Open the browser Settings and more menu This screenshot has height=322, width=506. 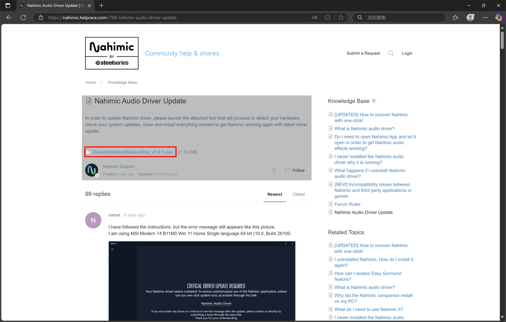485,17
